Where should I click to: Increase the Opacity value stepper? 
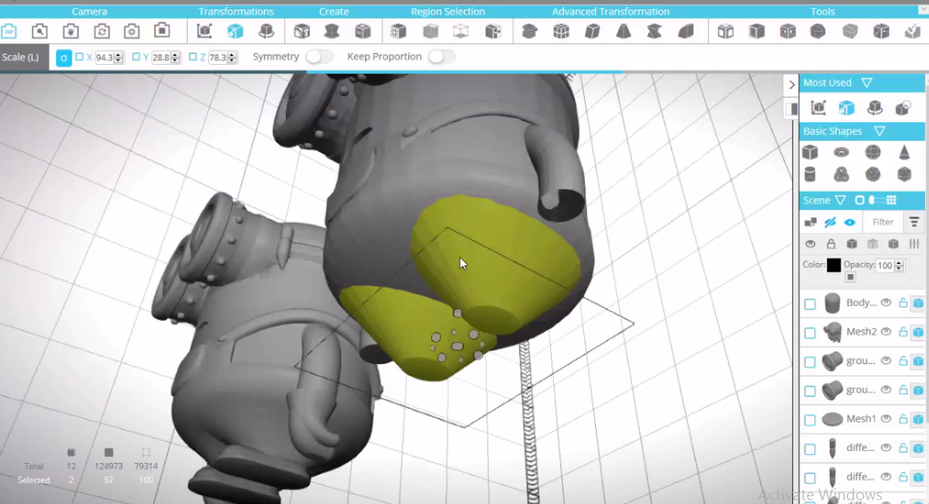click(x=899, y=262)
